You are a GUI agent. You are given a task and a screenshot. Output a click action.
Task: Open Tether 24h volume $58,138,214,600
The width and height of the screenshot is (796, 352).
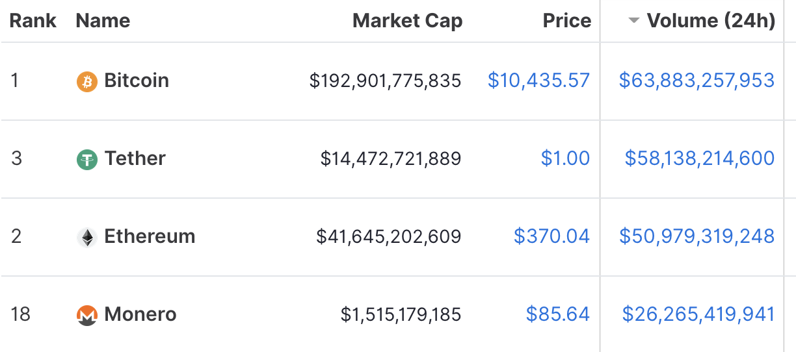coord(699,158)
